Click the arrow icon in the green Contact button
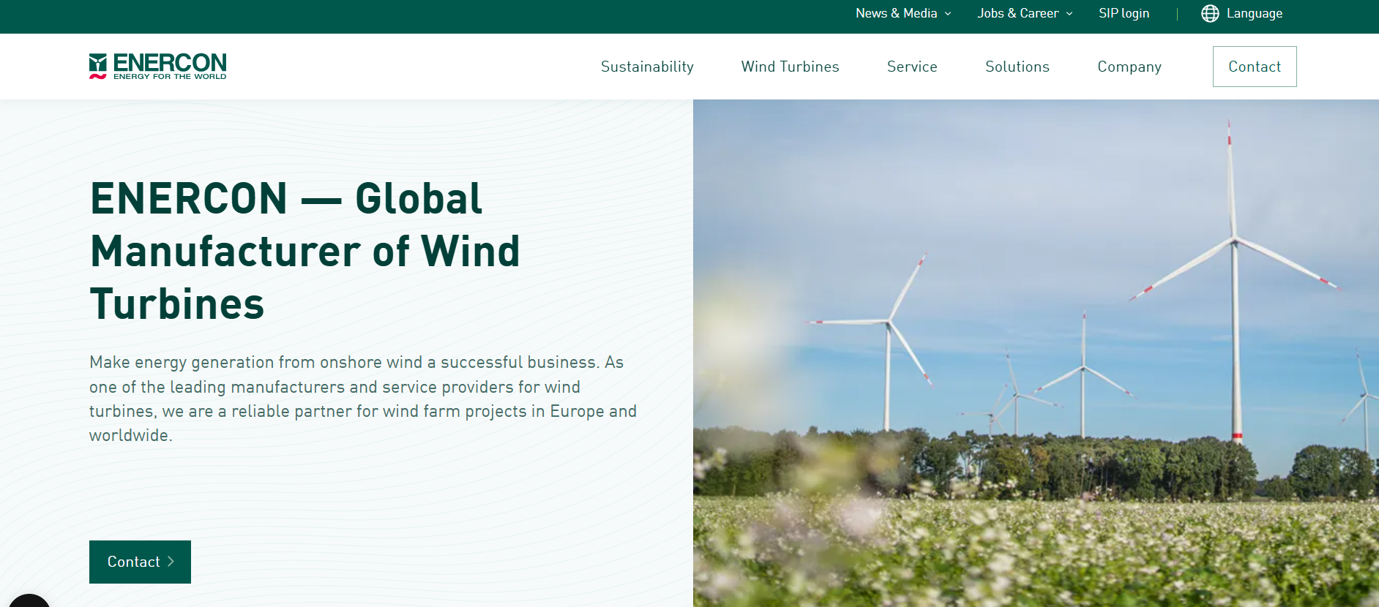This screenshot has height=607, width=1379. click(171, 562)
